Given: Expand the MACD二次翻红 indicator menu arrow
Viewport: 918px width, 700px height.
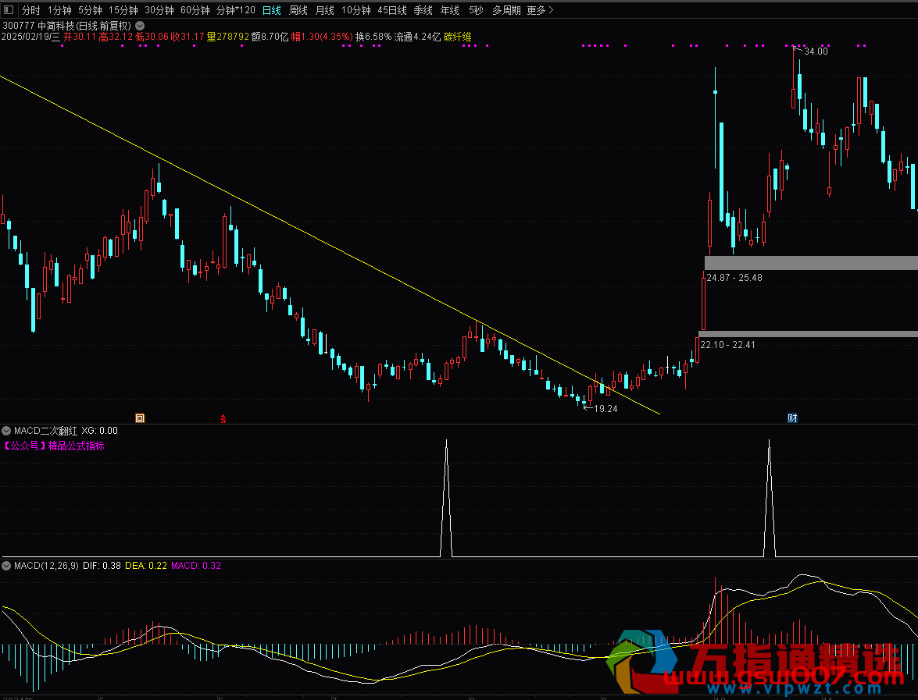Looking at the screenshot, I should click(6, 431).
